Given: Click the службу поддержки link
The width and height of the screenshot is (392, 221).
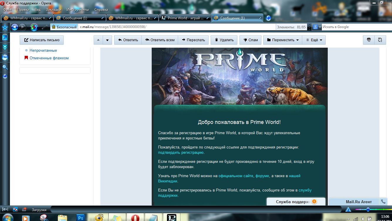Looking at the screenshot, I should pos(235,193).
